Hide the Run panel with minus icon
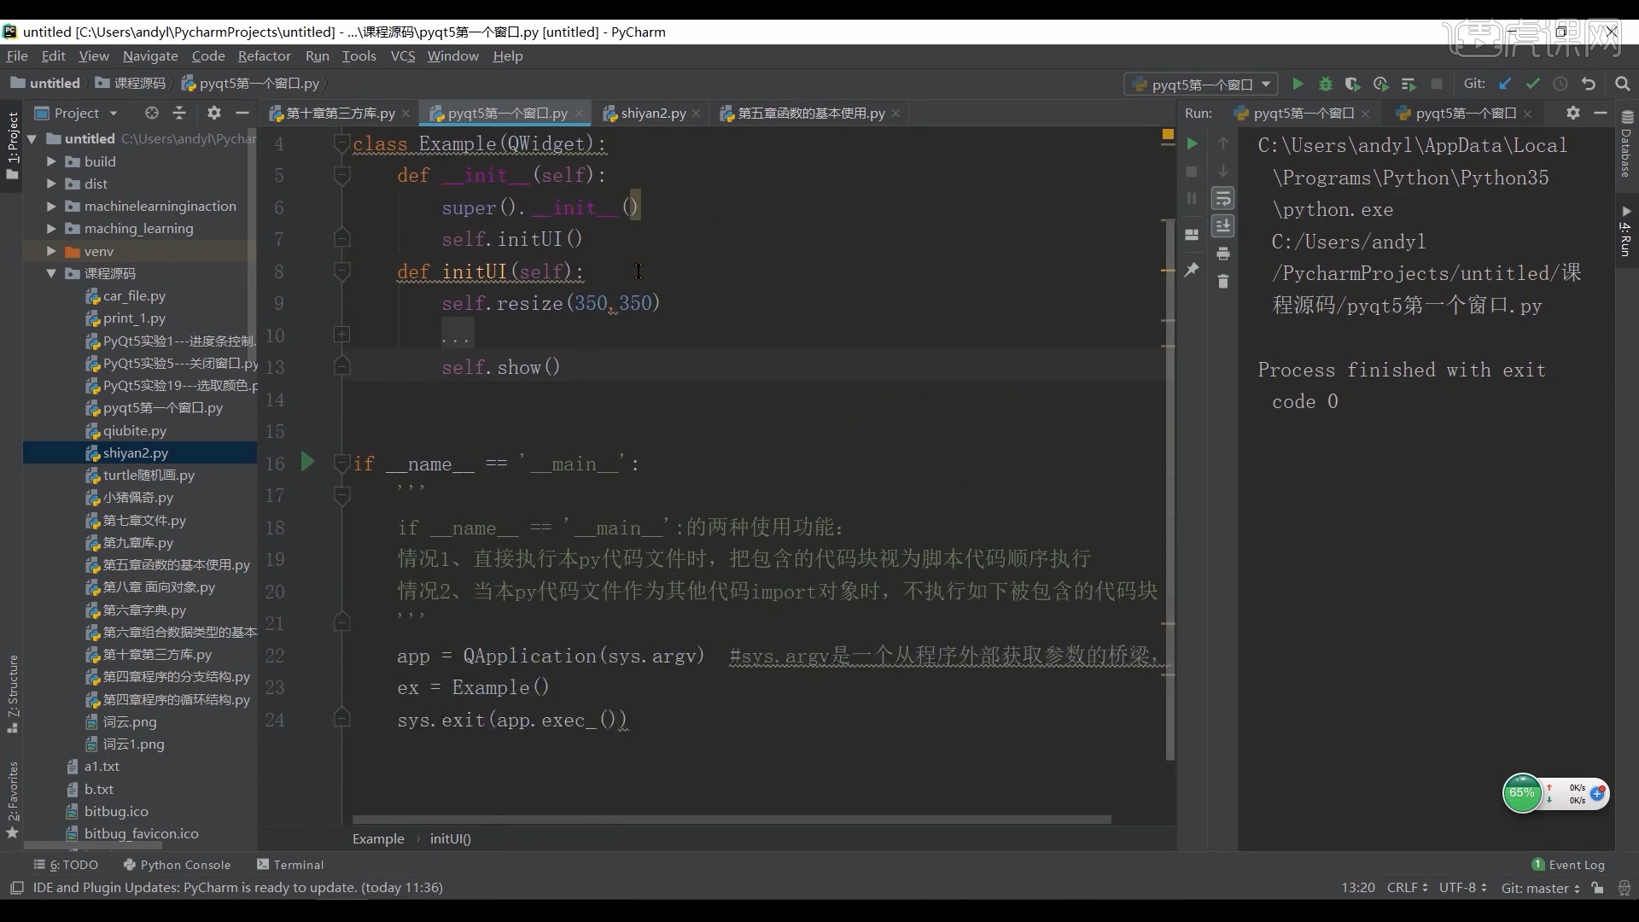Viewport: 1639px width, 922px height. (x=1601, y=113)
